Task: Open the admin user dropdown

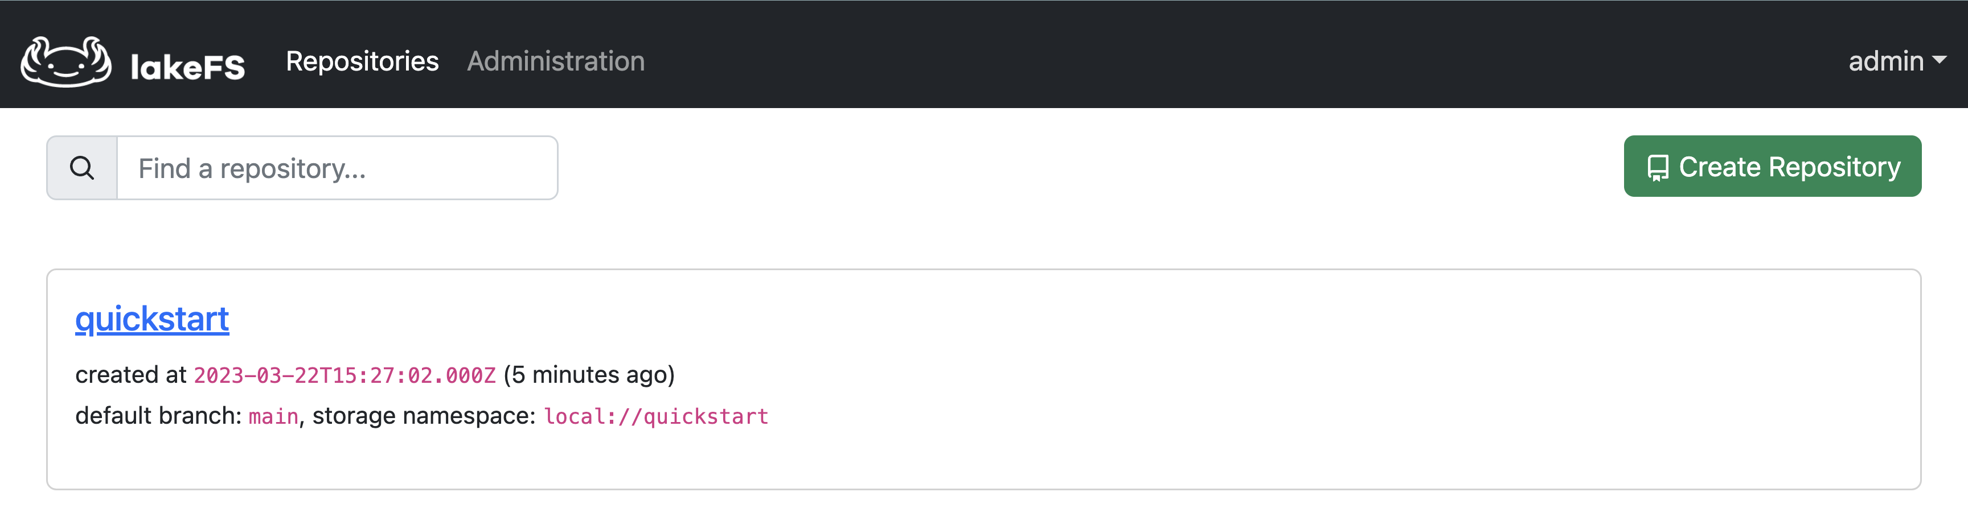Action: [1897, 61]
